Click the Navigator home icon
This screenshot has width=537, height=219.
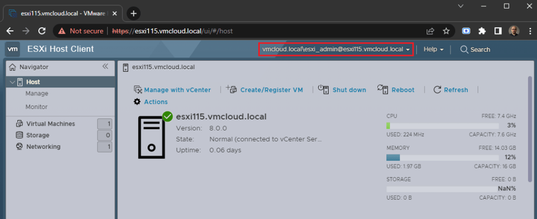[13, 67]
